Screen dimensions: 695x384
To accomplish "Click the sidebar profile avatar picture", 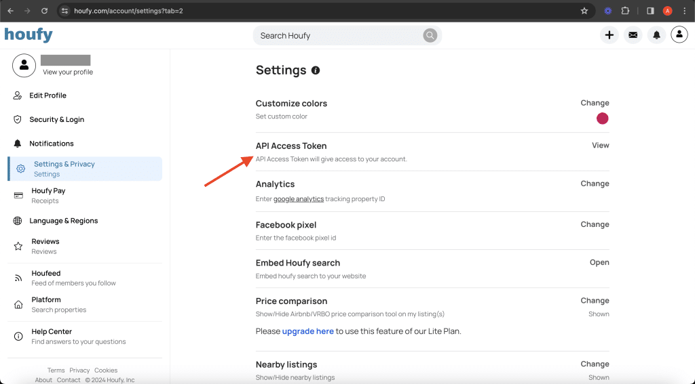I will (x=24, y=66).
